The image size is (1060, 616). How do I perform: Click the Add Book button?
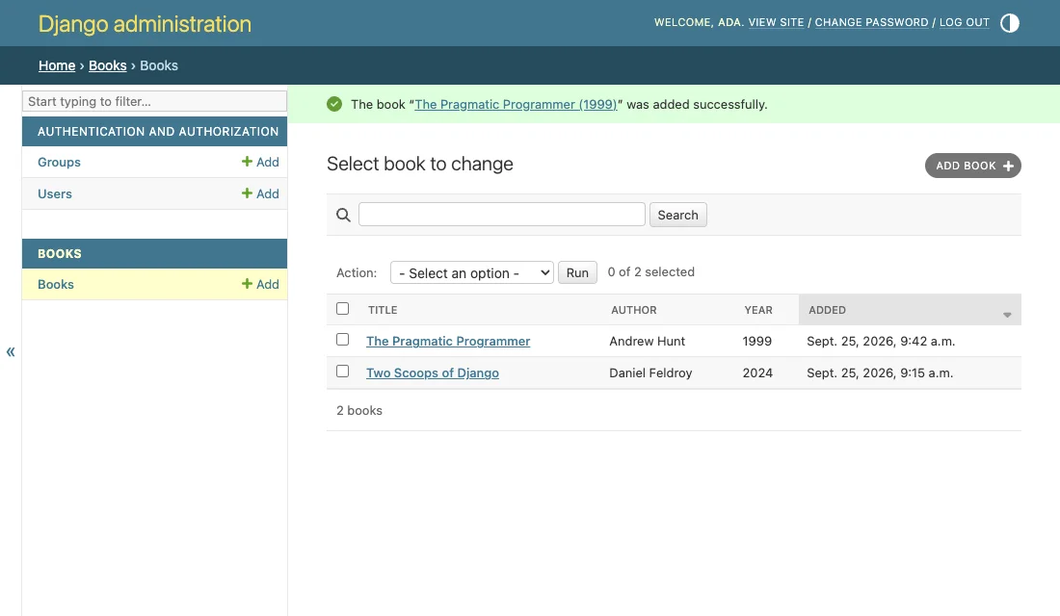973,166
